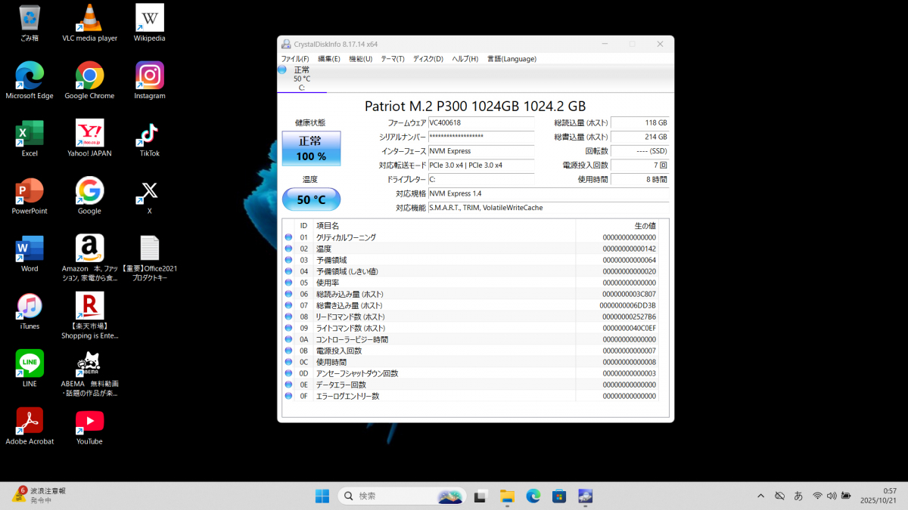Click the Windows Start button

click(x=322, y=496)
